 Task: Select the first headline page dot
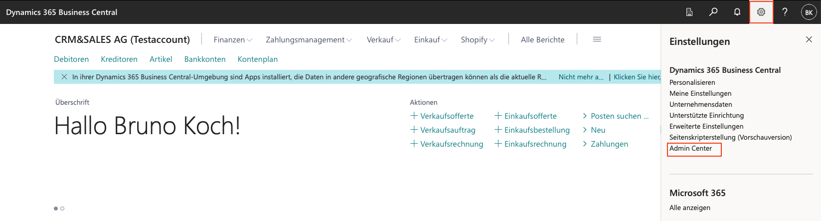coord(56,209)
